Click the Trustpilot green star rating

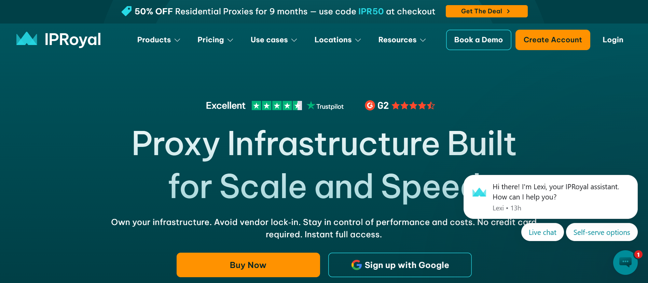[x=277, y=106]
